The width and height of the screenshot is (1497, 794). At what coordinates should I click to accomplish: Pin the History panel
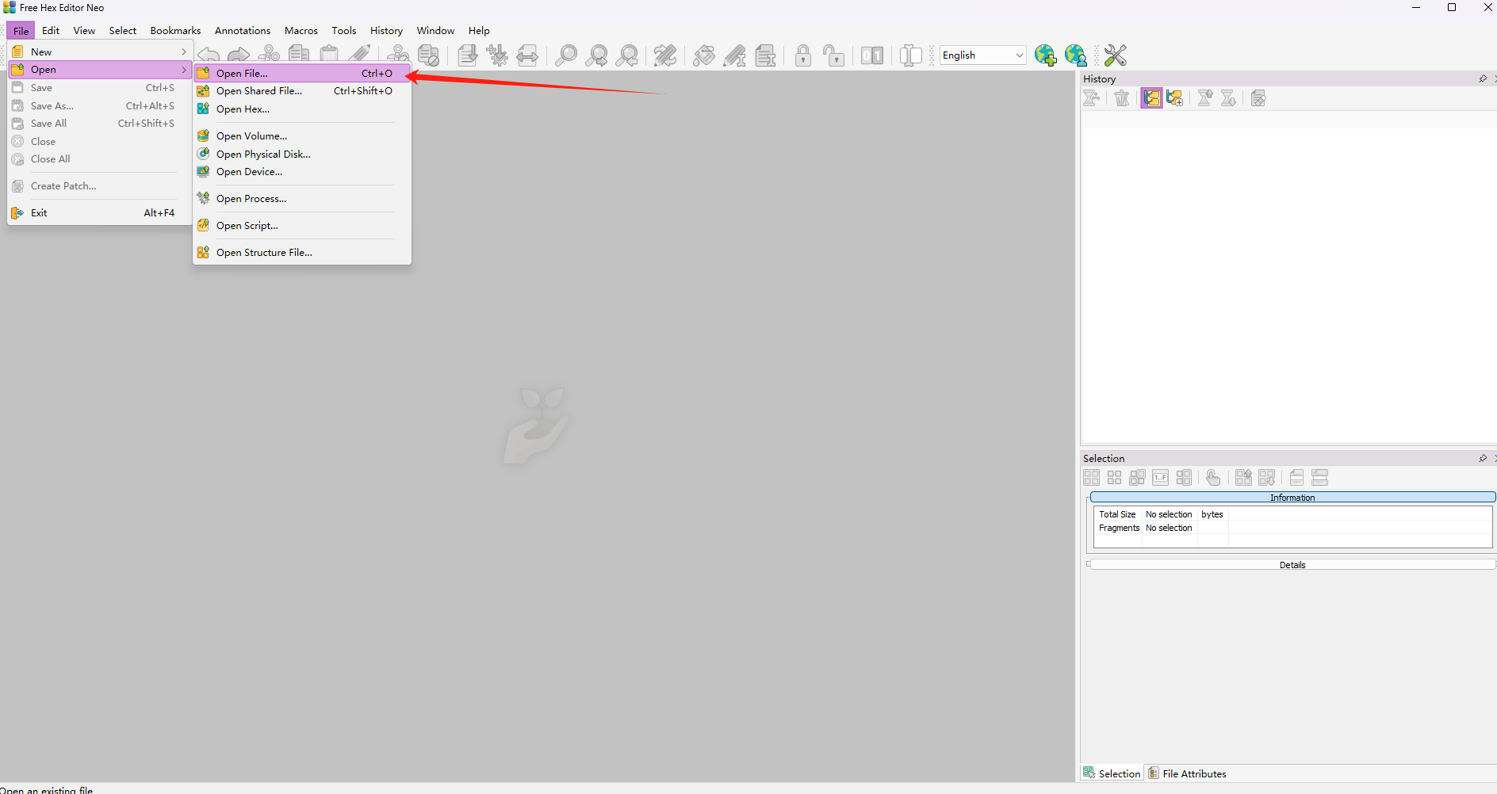point(1483,78)
